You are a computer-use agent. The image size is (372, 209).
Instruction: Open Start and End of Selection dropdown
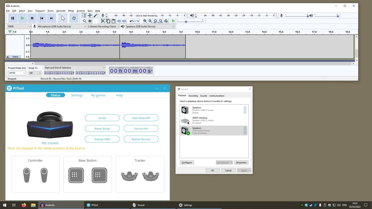coord(75,68)
